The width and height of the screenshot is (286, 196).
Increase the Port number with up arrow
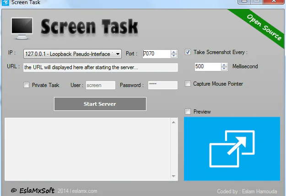(x=173, y=52)
